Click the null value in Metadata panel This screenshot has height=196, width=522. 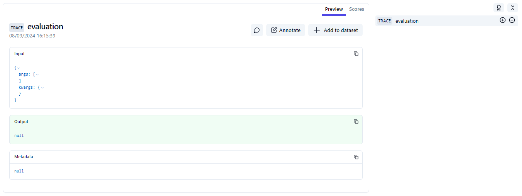tap(19, 171)
